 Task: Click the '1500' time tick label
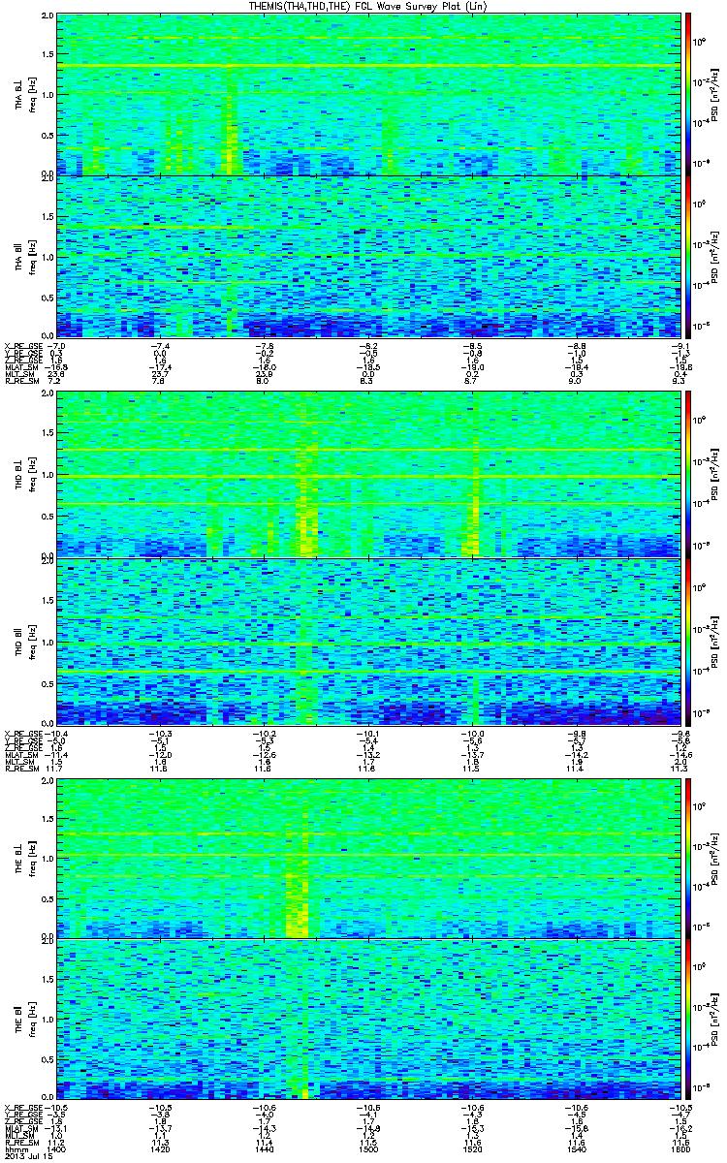[x=366, y=1147]
